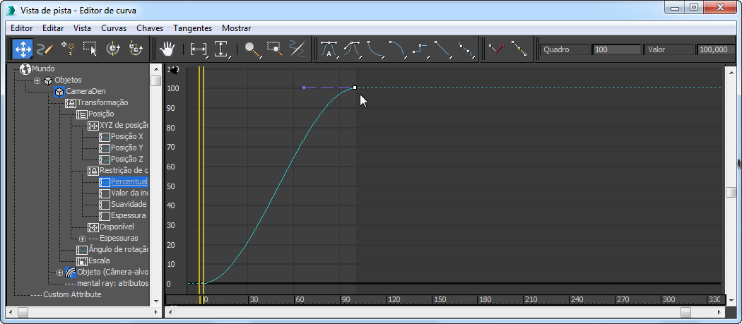Set tangents to Slow
The height and width of the screenshot is (324, 742).
coord(397,49)
